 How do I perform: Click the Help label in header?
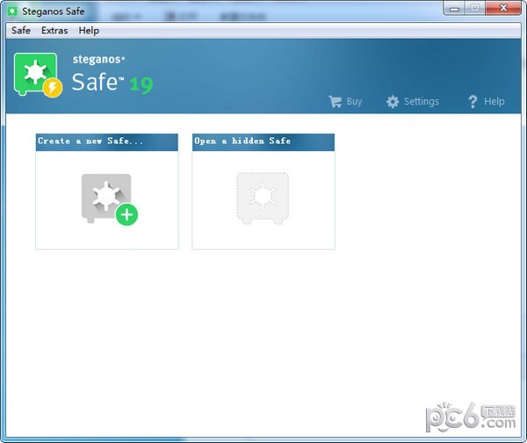(494, 101)
